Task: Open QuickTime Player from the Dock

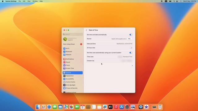Action: coord(141,107)
